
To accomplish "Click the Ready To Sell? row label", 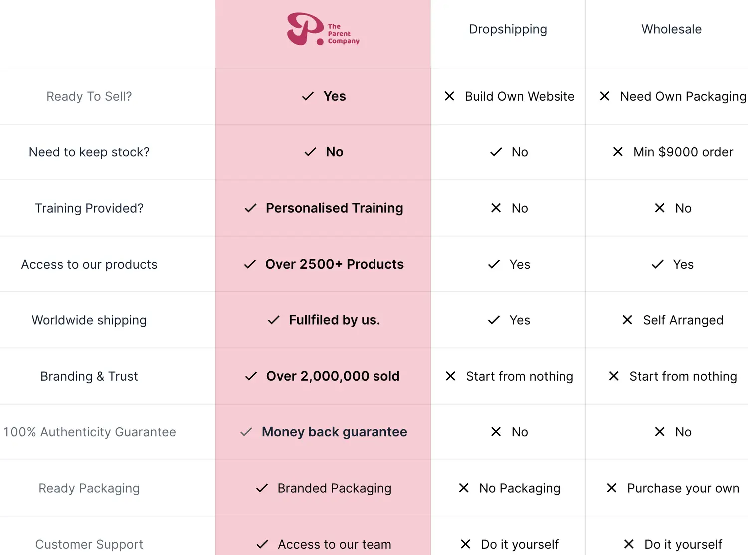I will [89, 96].
